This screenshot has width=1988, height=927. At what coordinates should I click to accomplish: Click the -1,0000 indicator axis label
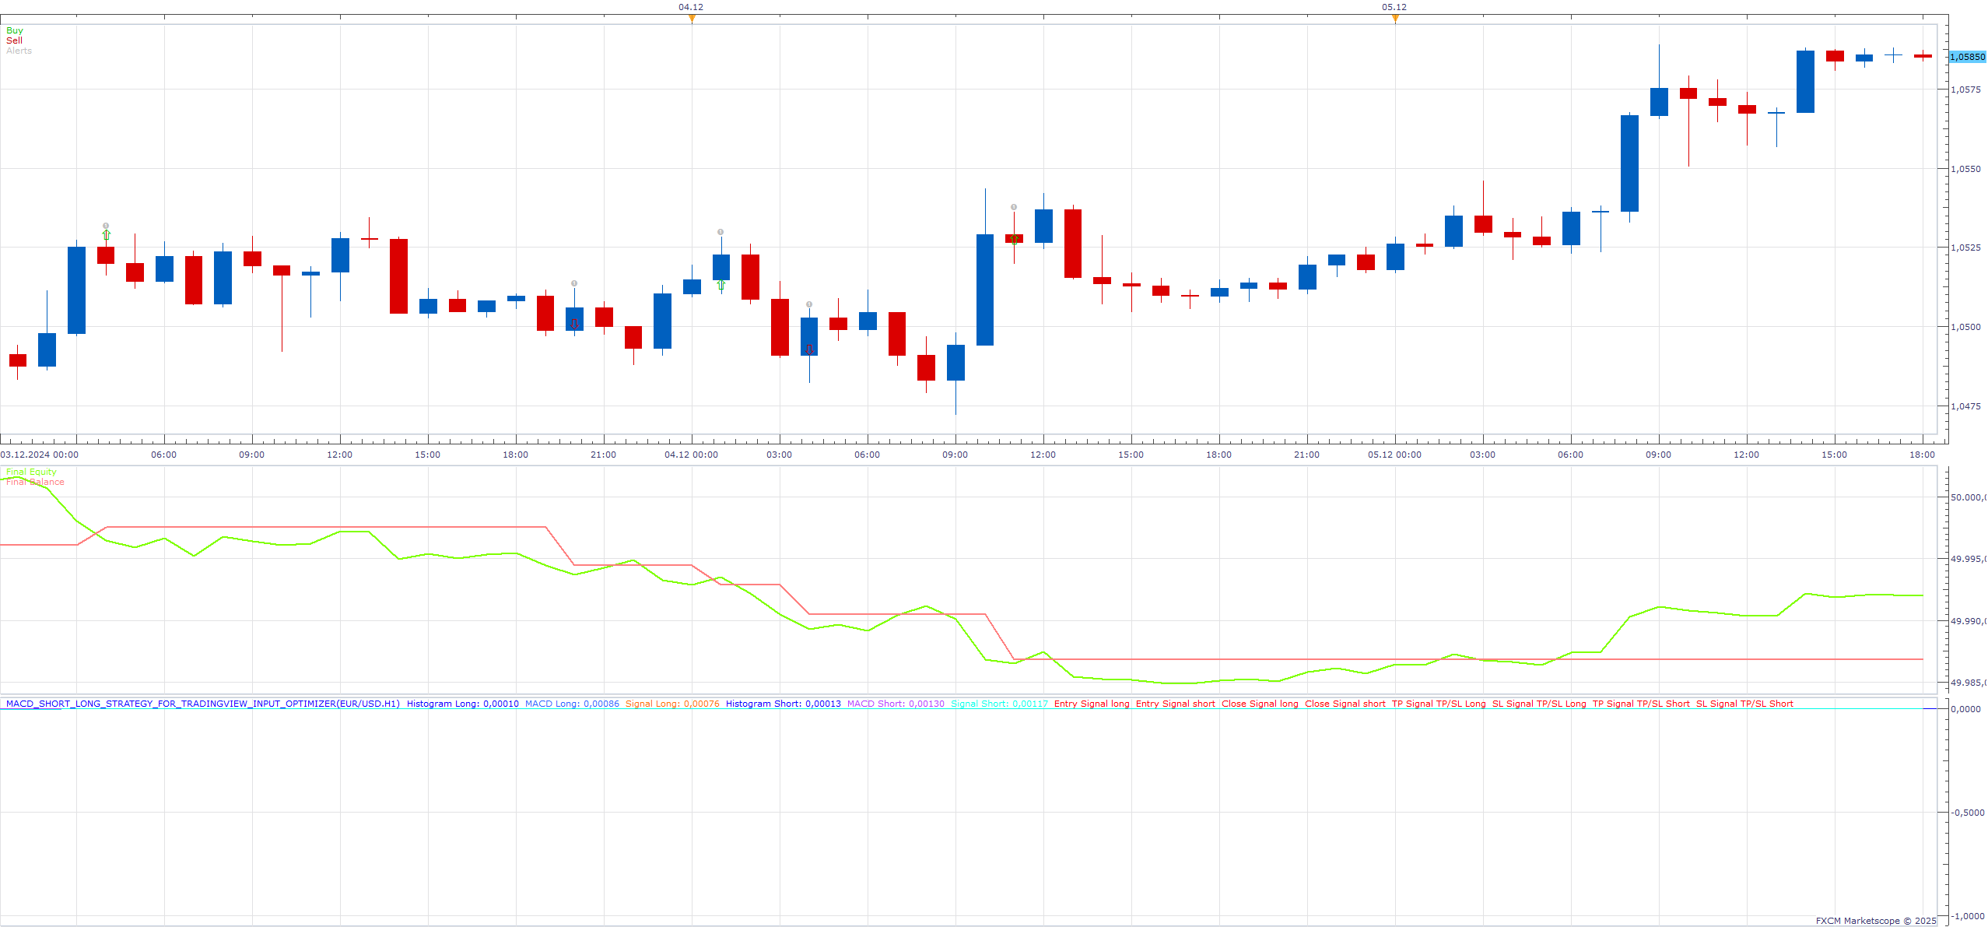click(1967, 916)
